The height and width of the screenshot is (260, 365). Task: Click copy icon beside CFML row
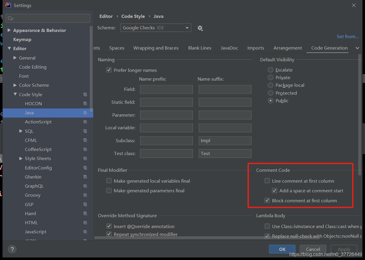[x=85, y=140]
